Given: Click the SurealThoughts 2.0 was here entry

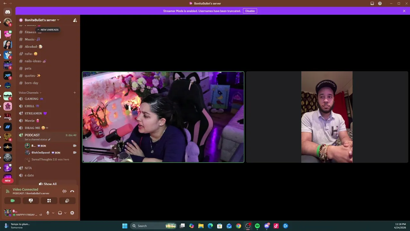Looking at the screenshot, I should [x=51, y=159].
